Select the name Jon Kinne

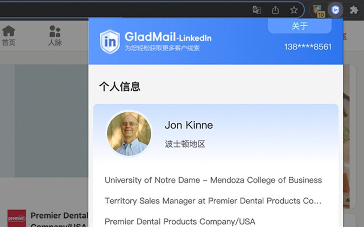click(x=189, y=125)
